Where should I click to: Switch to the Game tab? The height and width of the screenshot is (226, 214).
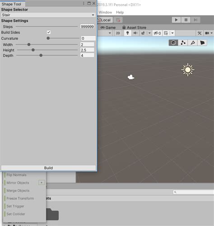point(108,28)
